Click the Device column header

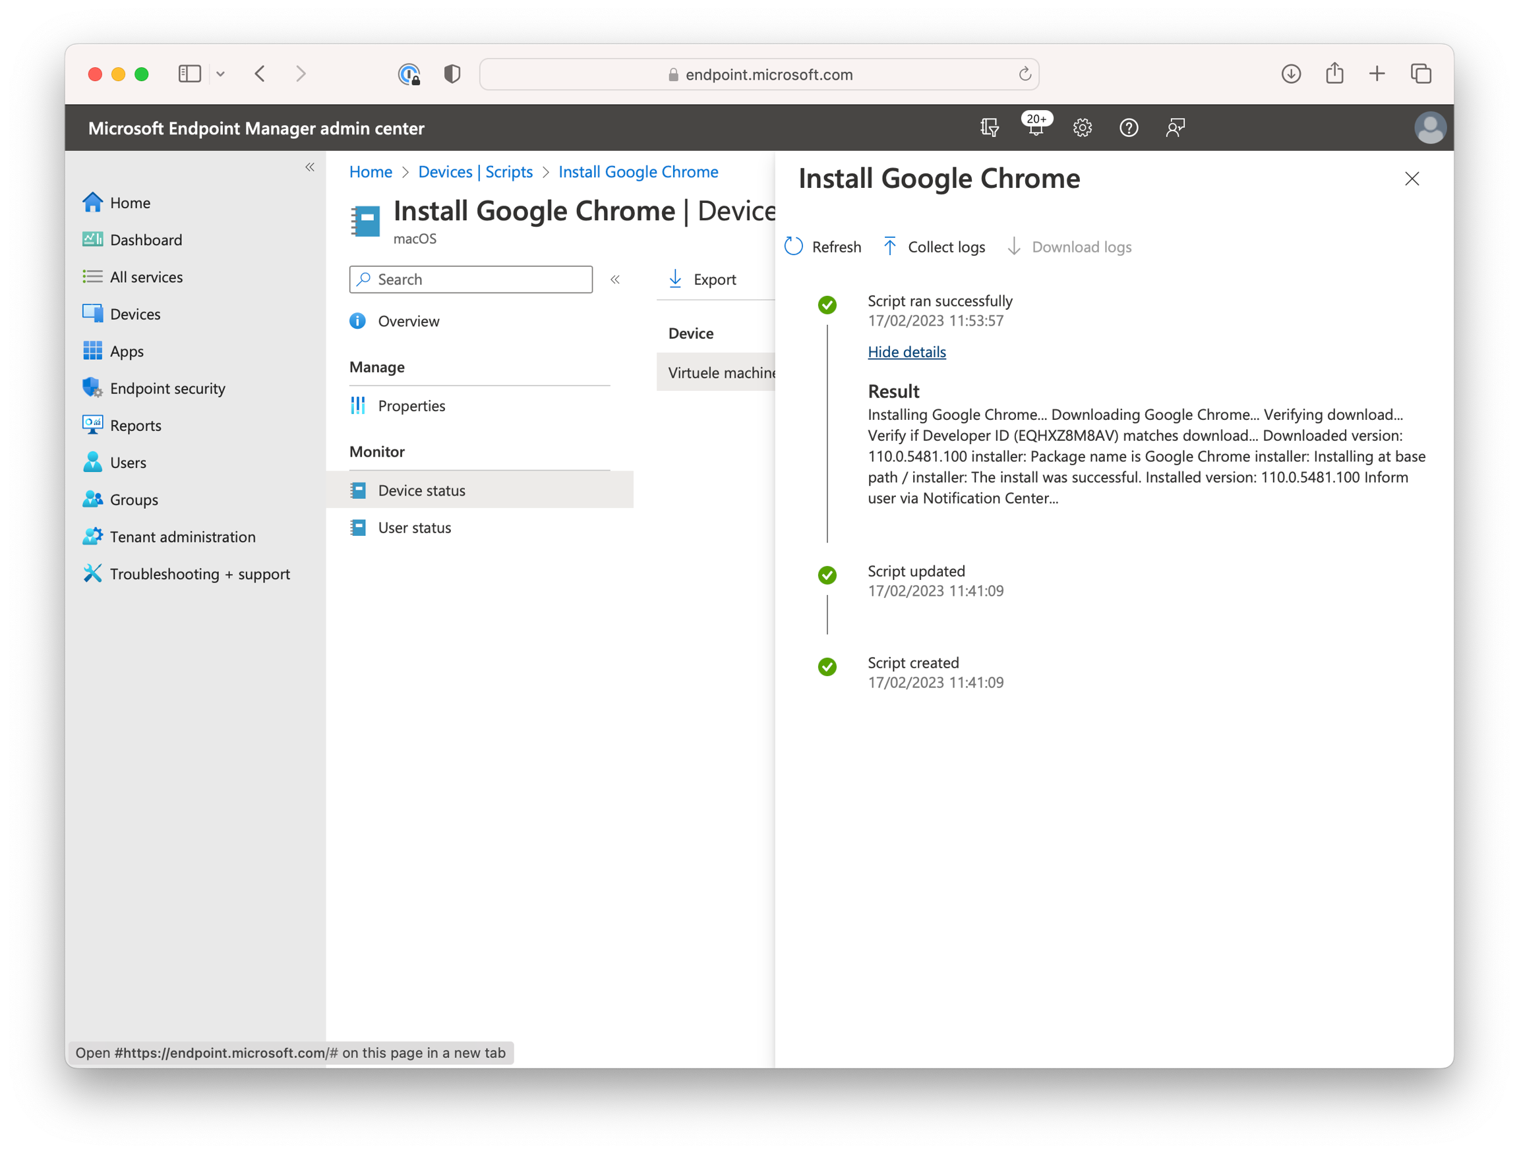pos(690,333)
